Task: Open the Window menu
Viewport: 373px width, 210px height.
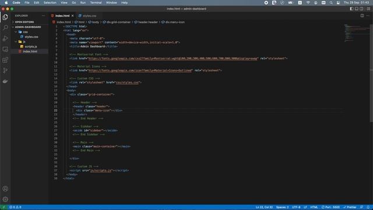Action: [111, 2]
